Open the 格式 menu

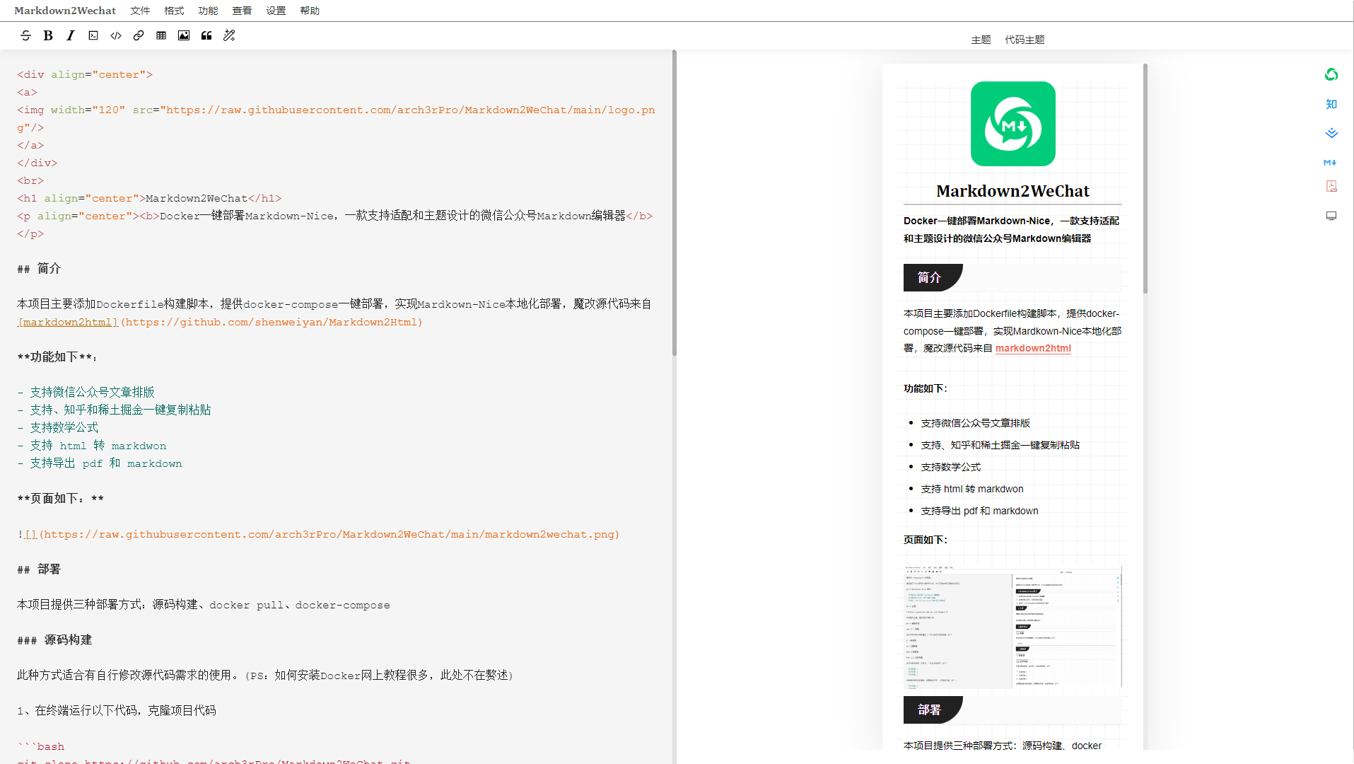(174, 11)
